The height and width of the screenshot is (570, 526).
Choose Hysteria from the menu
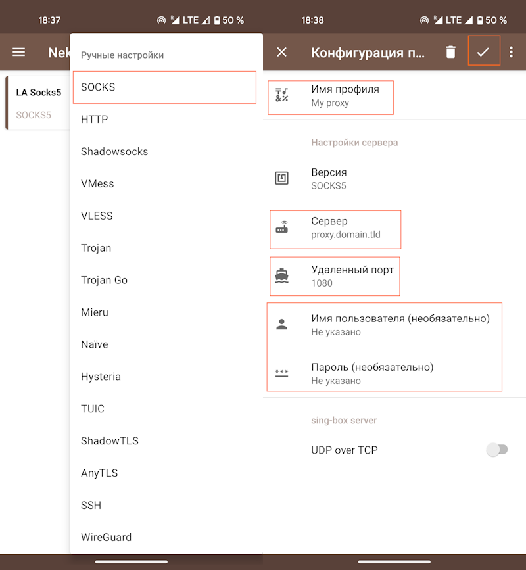tap(101, 377)
